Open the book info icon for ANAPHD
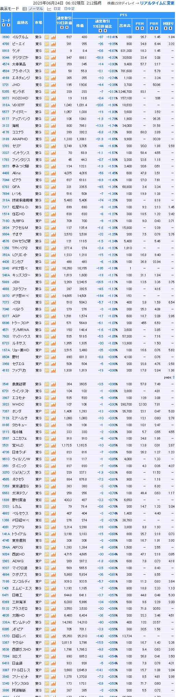178x697 pixels. [47, 139]
